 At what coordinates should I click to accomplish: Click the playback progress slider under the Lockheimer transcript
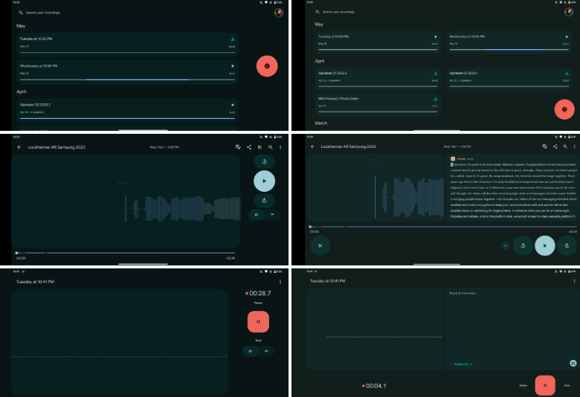(x=439, y=226)
